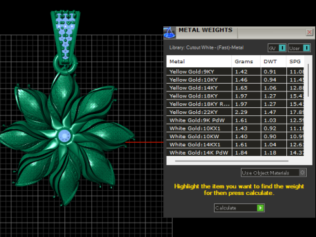Click the 2.29 grams value cell
This screenshot has height=237, width=316.
coord(246,112)
